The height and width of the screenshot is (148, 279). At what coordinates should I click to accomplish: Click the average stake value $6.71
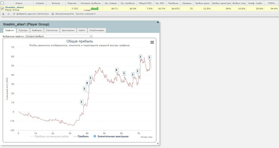114,8
